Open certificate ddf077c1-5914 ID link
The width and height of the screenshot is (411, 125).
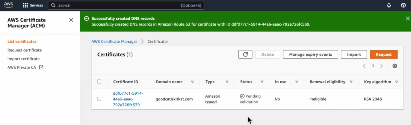click(128, 99)
